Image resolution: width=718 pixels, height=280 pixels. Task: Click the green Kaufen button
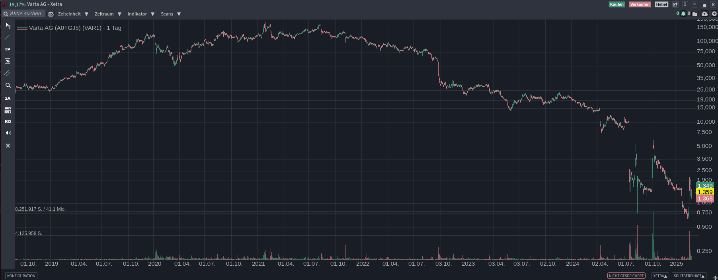[617, 4]
